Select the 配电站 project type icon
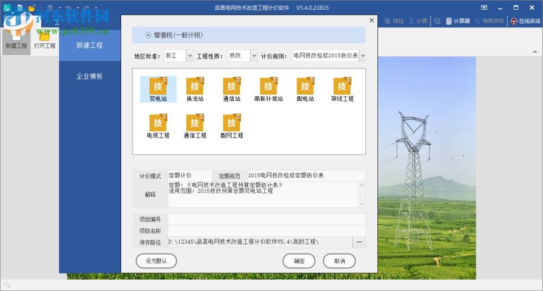Screen dimensions: 543x291 click(x=305, y=89)
